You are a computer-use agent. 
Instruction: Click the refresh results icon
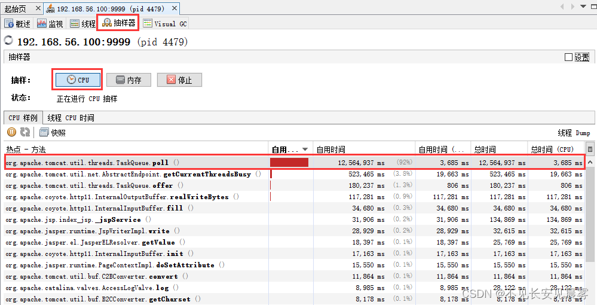[x=25, y=132]
